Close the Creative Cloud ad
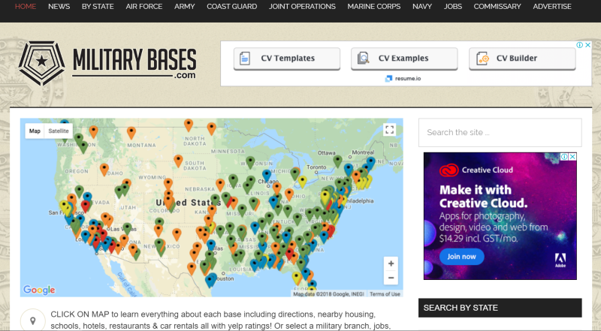The height and width of the screenshot is (331, 601). (572, 156)
